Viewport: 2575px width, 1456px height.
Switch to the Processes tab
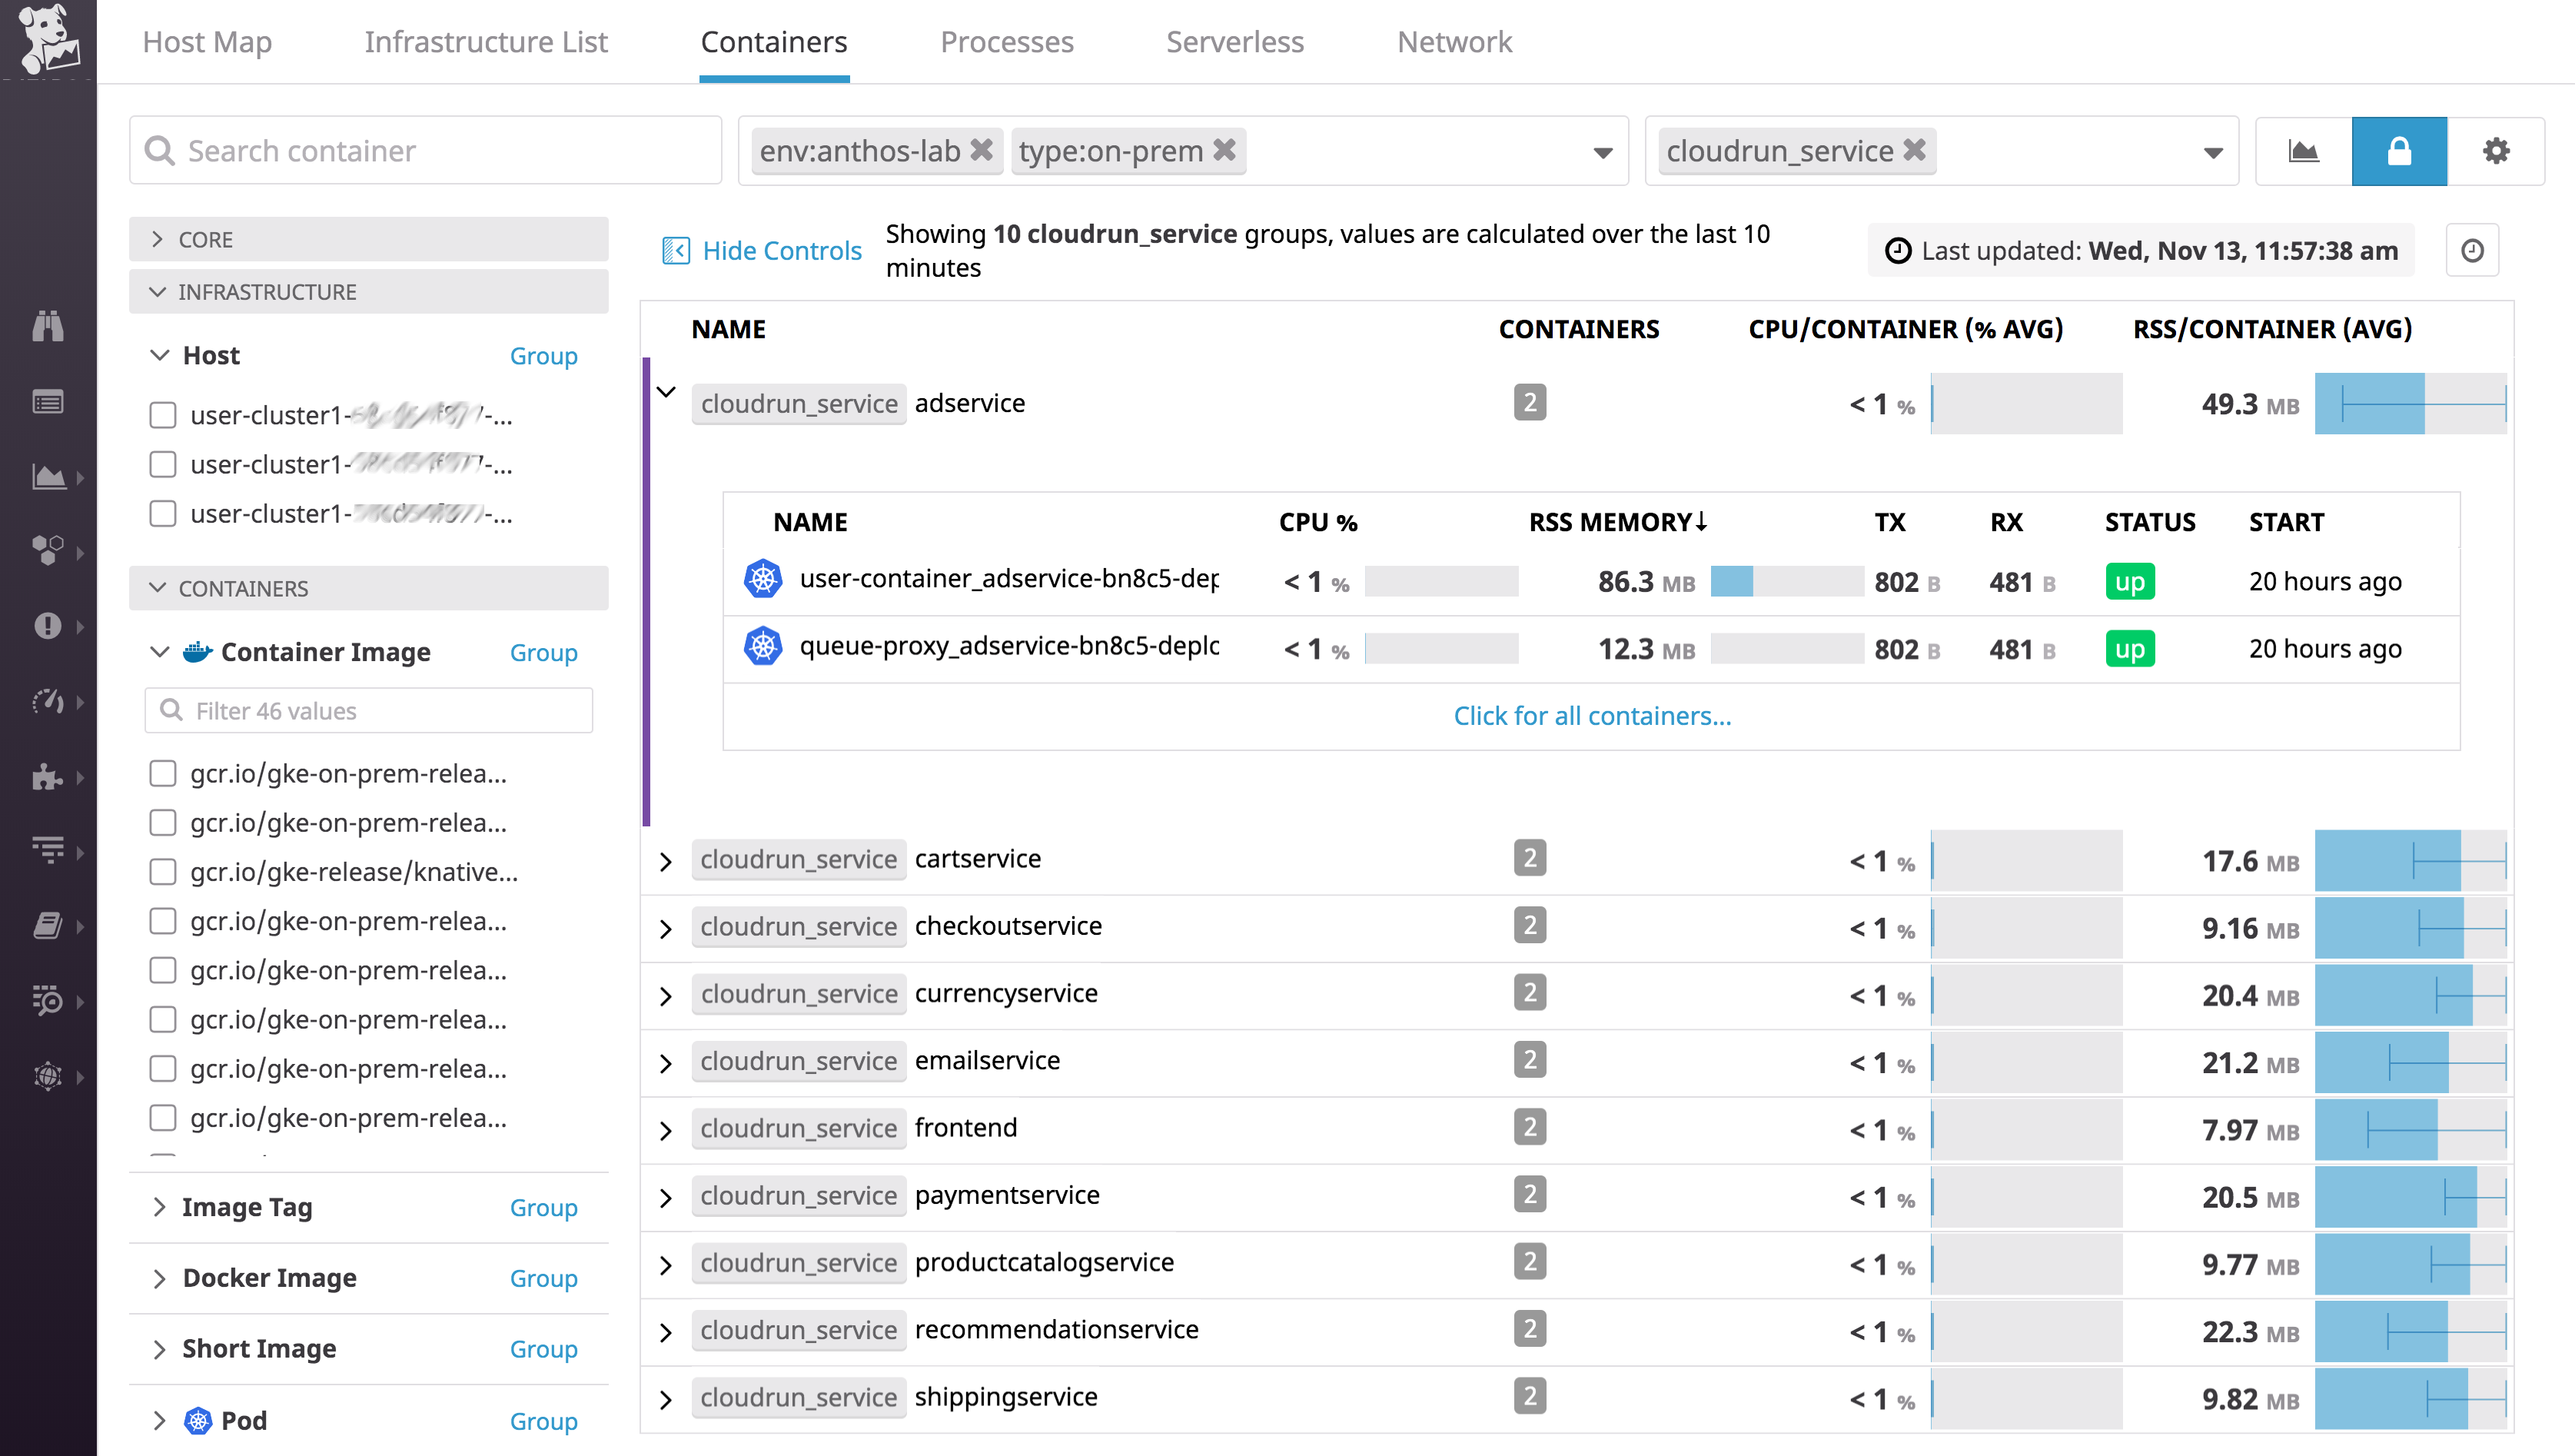(x=1007, y=42)
